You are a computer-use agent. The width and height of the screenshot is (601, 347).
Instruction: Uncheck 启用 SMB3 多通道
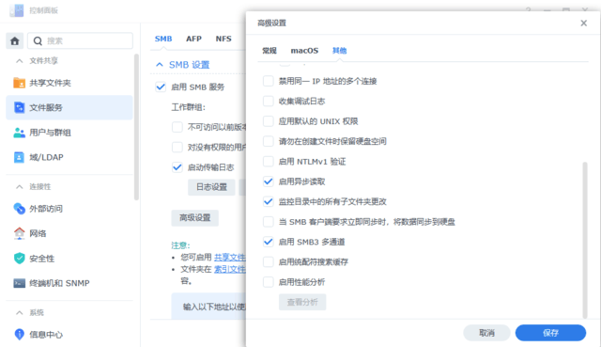(269, 242)
